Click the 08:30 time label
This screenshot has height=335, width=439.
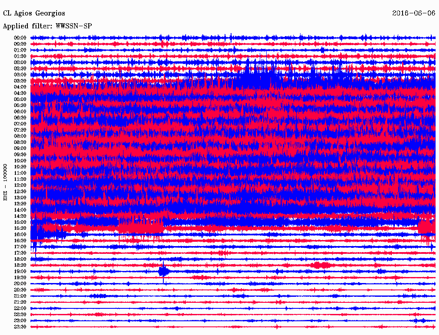tap(20, 142)
